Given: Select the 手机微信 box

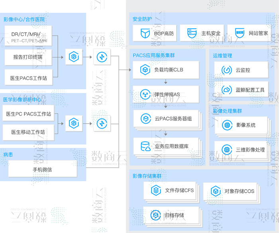Looking at the screenshot, I should click(43, 169).
